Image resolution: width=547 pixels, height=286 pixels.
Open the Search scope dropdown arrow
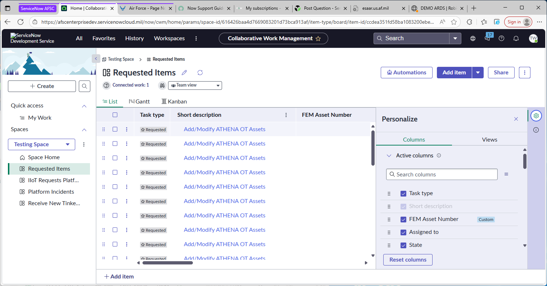coord(455,38)
